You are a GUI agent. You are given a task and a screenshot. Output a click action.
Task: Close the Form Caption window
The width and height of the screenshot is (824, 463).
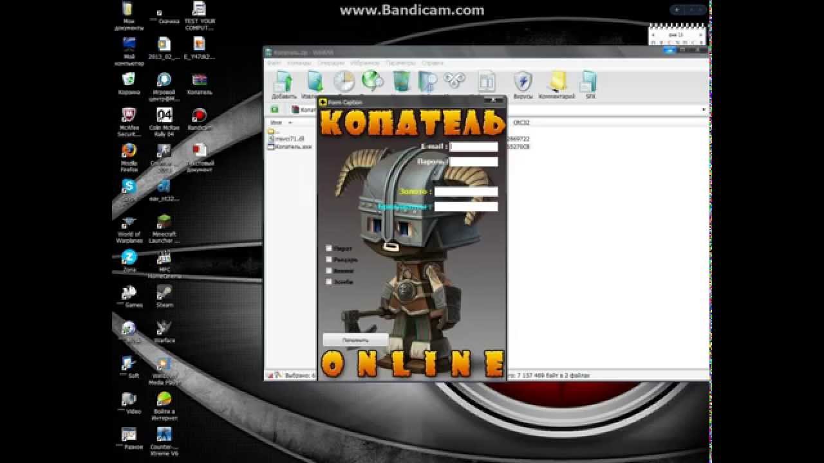point(494,100)
